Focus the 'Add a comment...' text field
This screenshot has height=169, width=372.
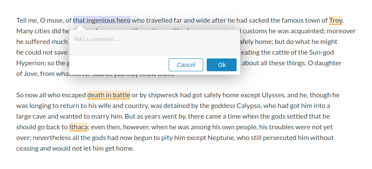click(155, 42)
